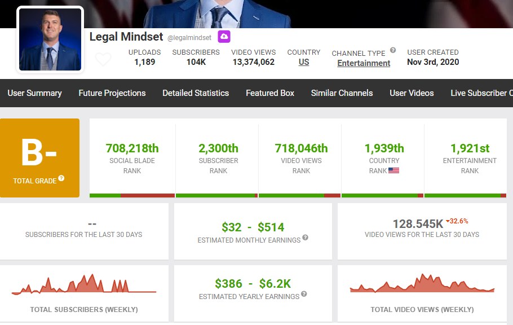Click the Social Blade Rank progress bar
The image size is (513, 325).
tap(132, 196)
